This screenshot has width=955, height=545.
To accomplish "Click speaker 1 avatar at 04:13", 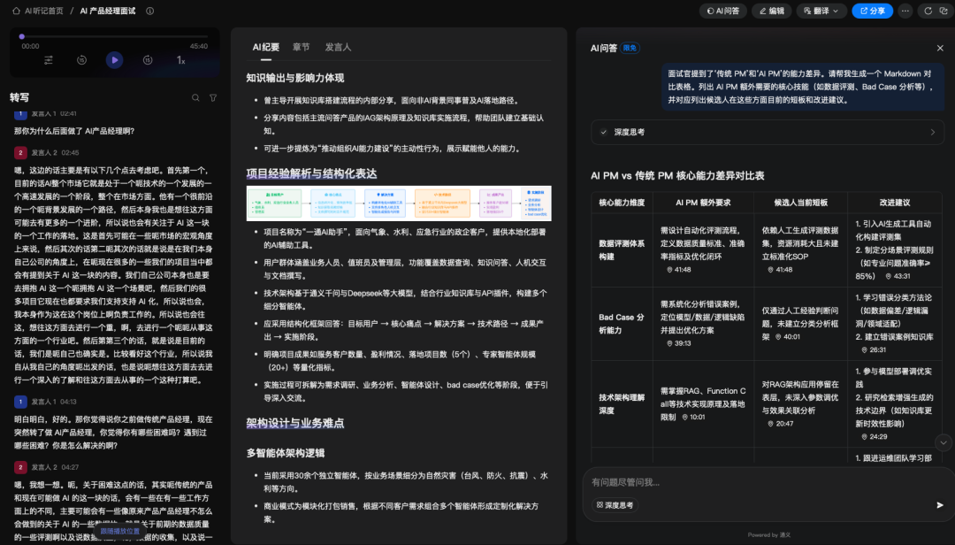I will [20, 402].
